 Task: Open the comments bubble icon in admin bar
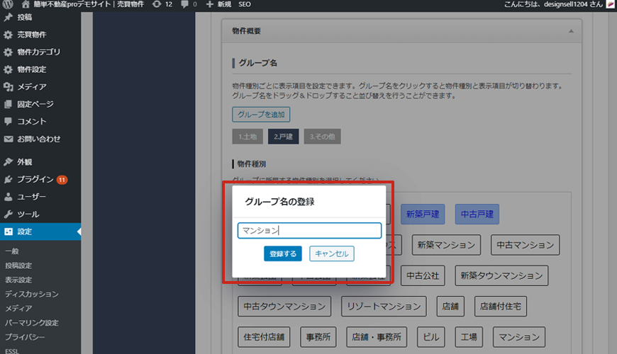pos(186,4)
